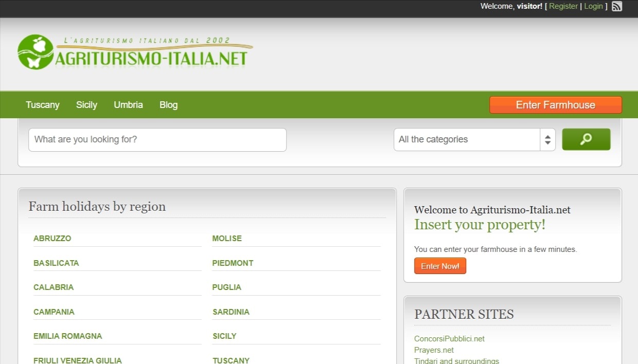Select the FRIULI VENEZIA GIULIA region link
Image resolution: width=638 pixels, height=364 pixels.
pyautogui.click(x=78, y=360)
